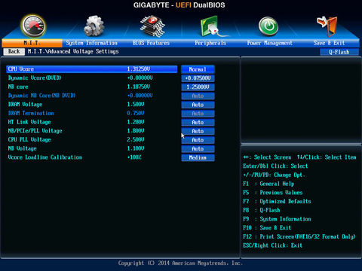This screenshot has height=271, width=362.
Task: Click the M.I.T.\Advanced Voltage Settings breadcrumb
Action: point(73,51)
